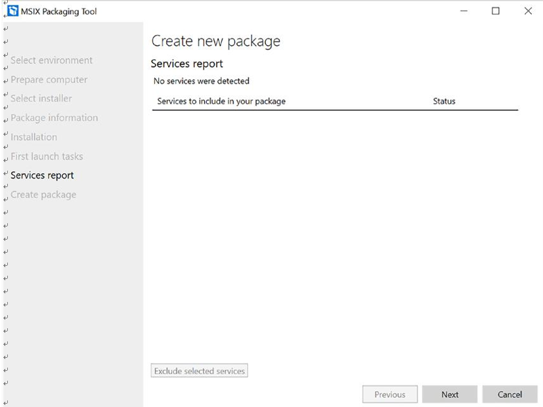Jump to Package information step
Image resolution: width=543 pixels, height=407 pixels.
point(54,118)
